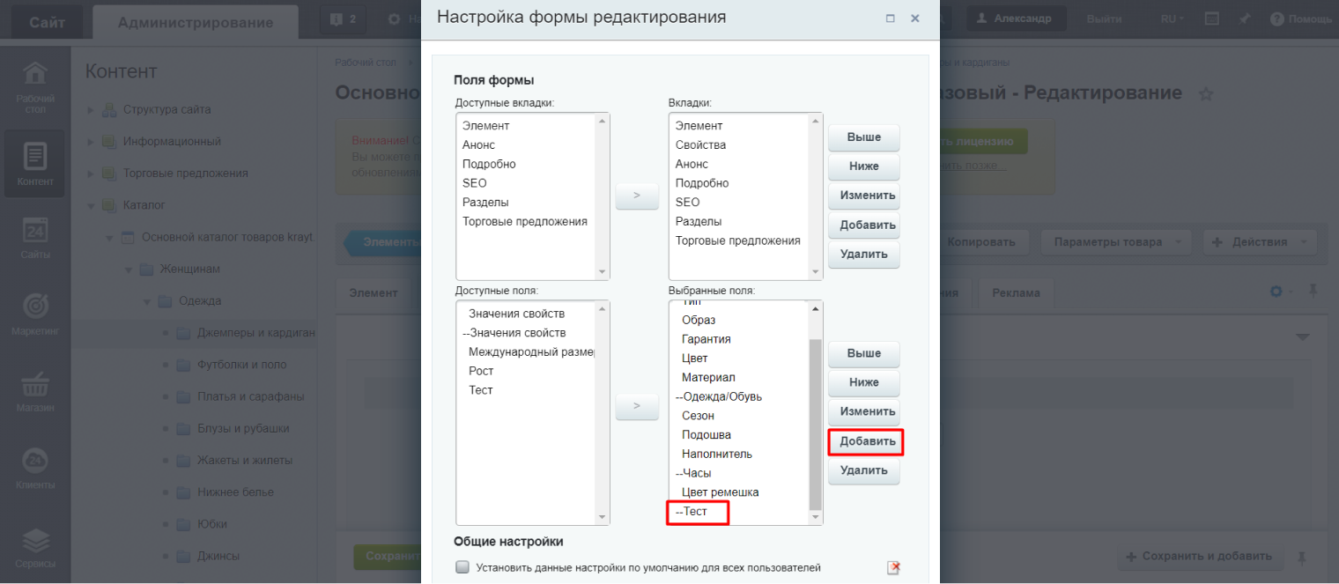The width and height of the screenshot is (1339, 584).
Task: Open the Сервисы sidebar section
Action: pos(34,546)
